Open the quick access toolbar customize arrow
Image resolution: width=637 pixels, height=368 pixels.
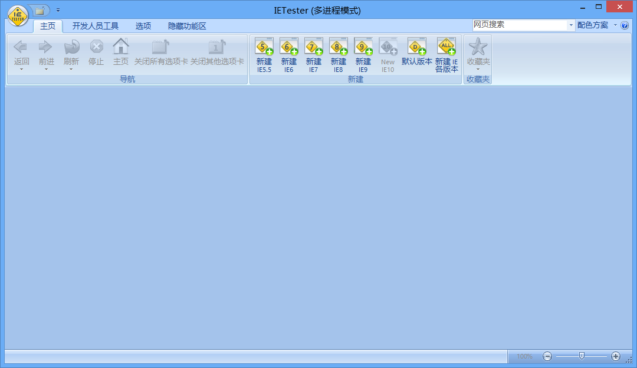[58, 10]
